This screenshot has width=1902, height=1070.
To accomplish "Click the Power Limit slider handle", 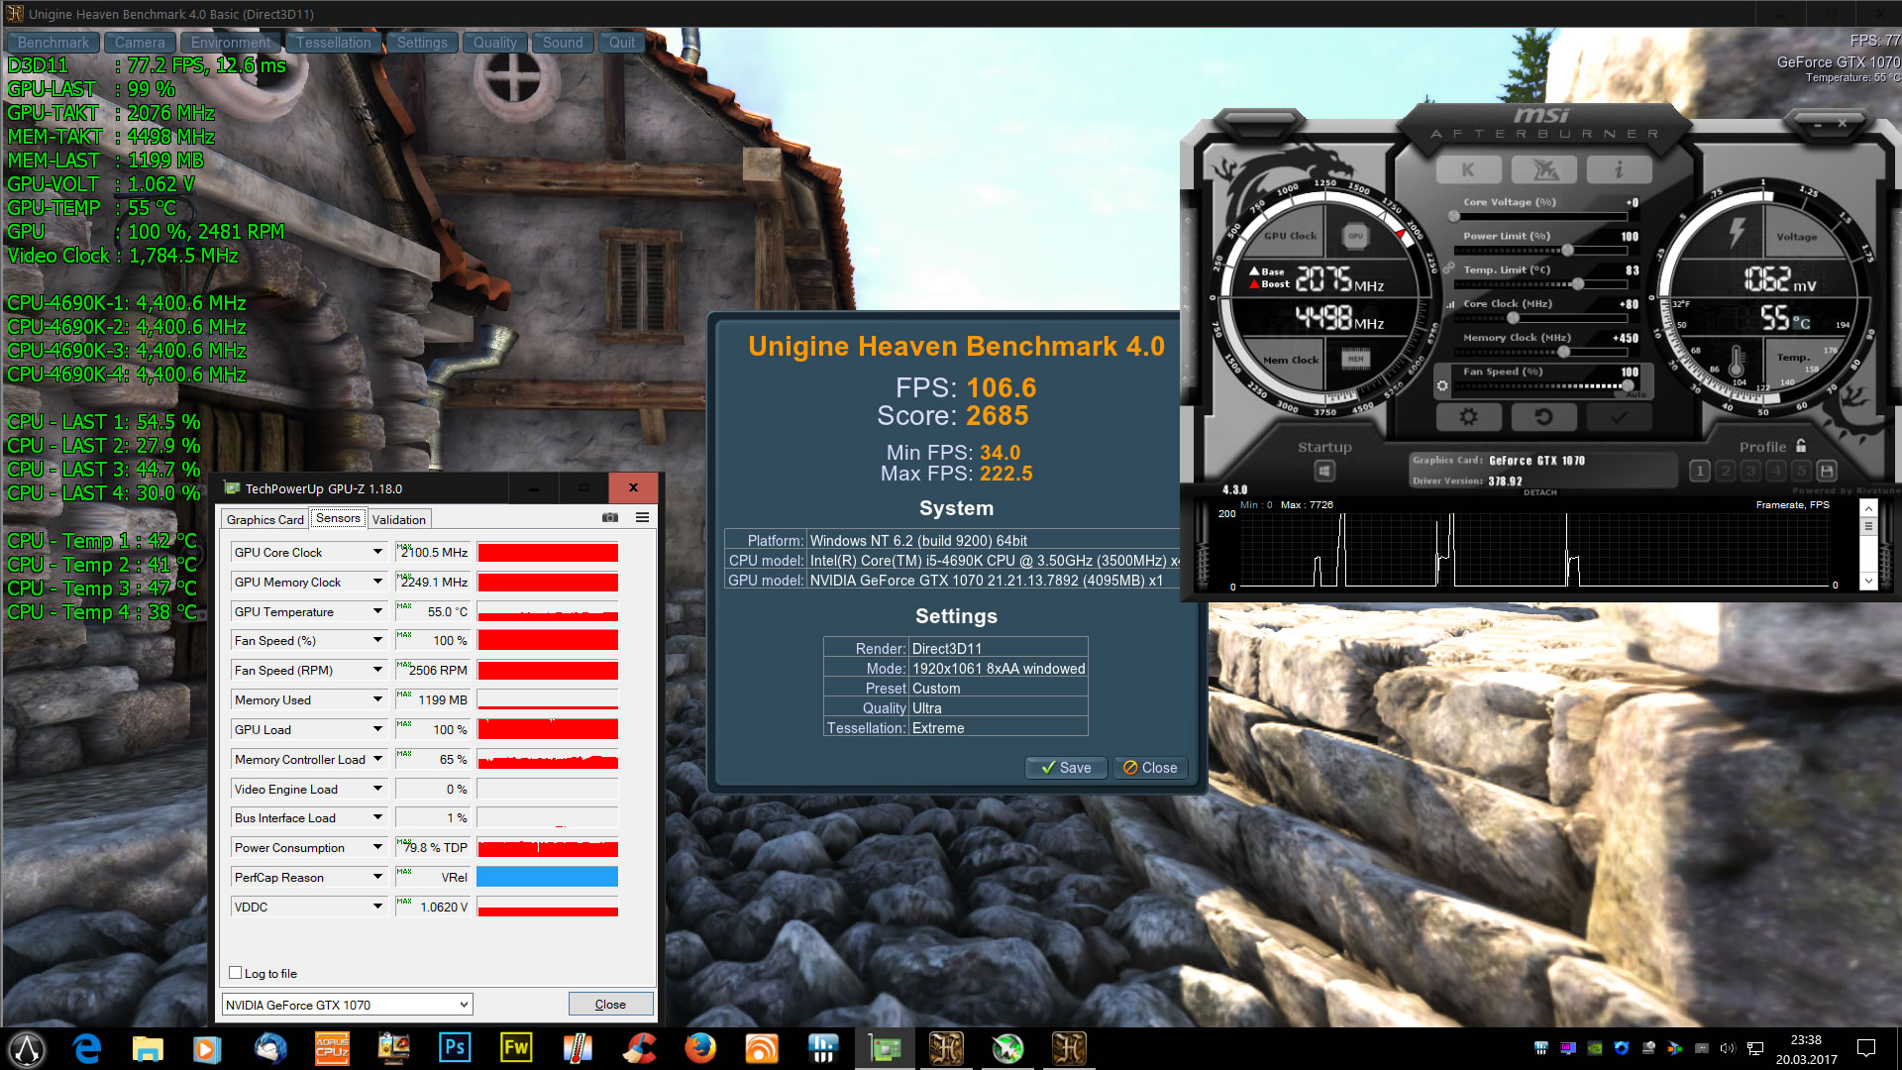I will [x=1568, y=250].
